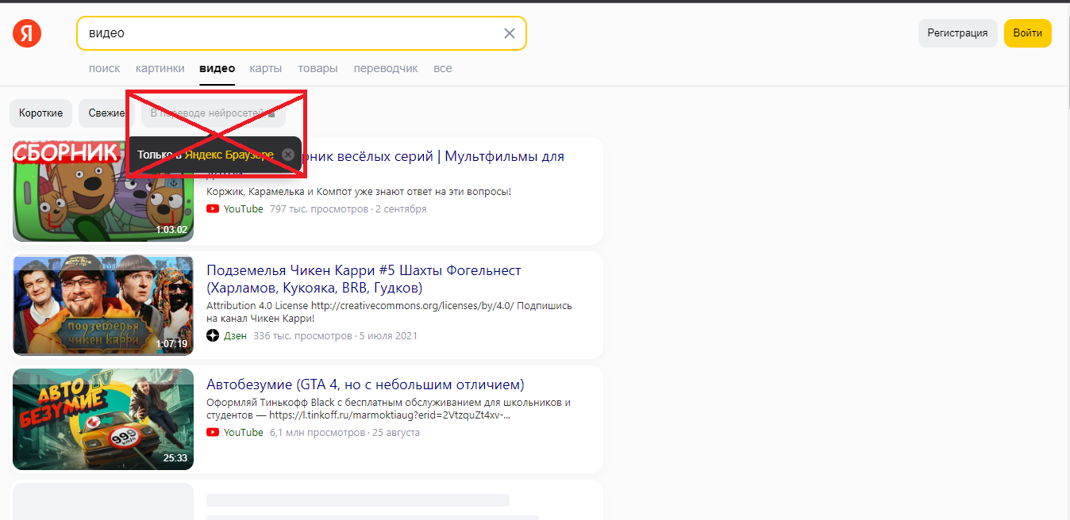
Task: Click the duration label 25:33 on the thumbnail
Action: (x=176, y=457)
